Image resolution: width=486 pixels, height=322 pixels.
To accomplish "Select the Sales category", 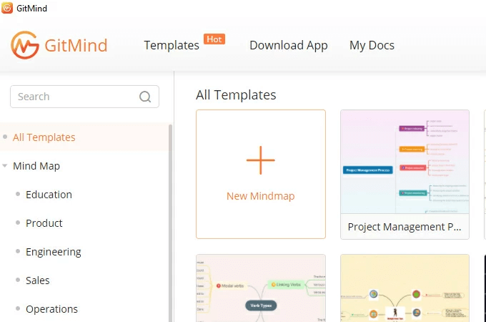I will [x=37, y=280].
